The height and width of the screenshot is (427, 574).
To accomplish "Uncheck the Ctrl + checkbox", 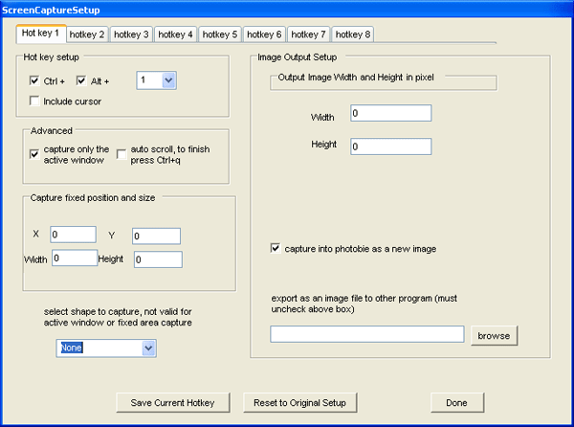I will point(34,80).
